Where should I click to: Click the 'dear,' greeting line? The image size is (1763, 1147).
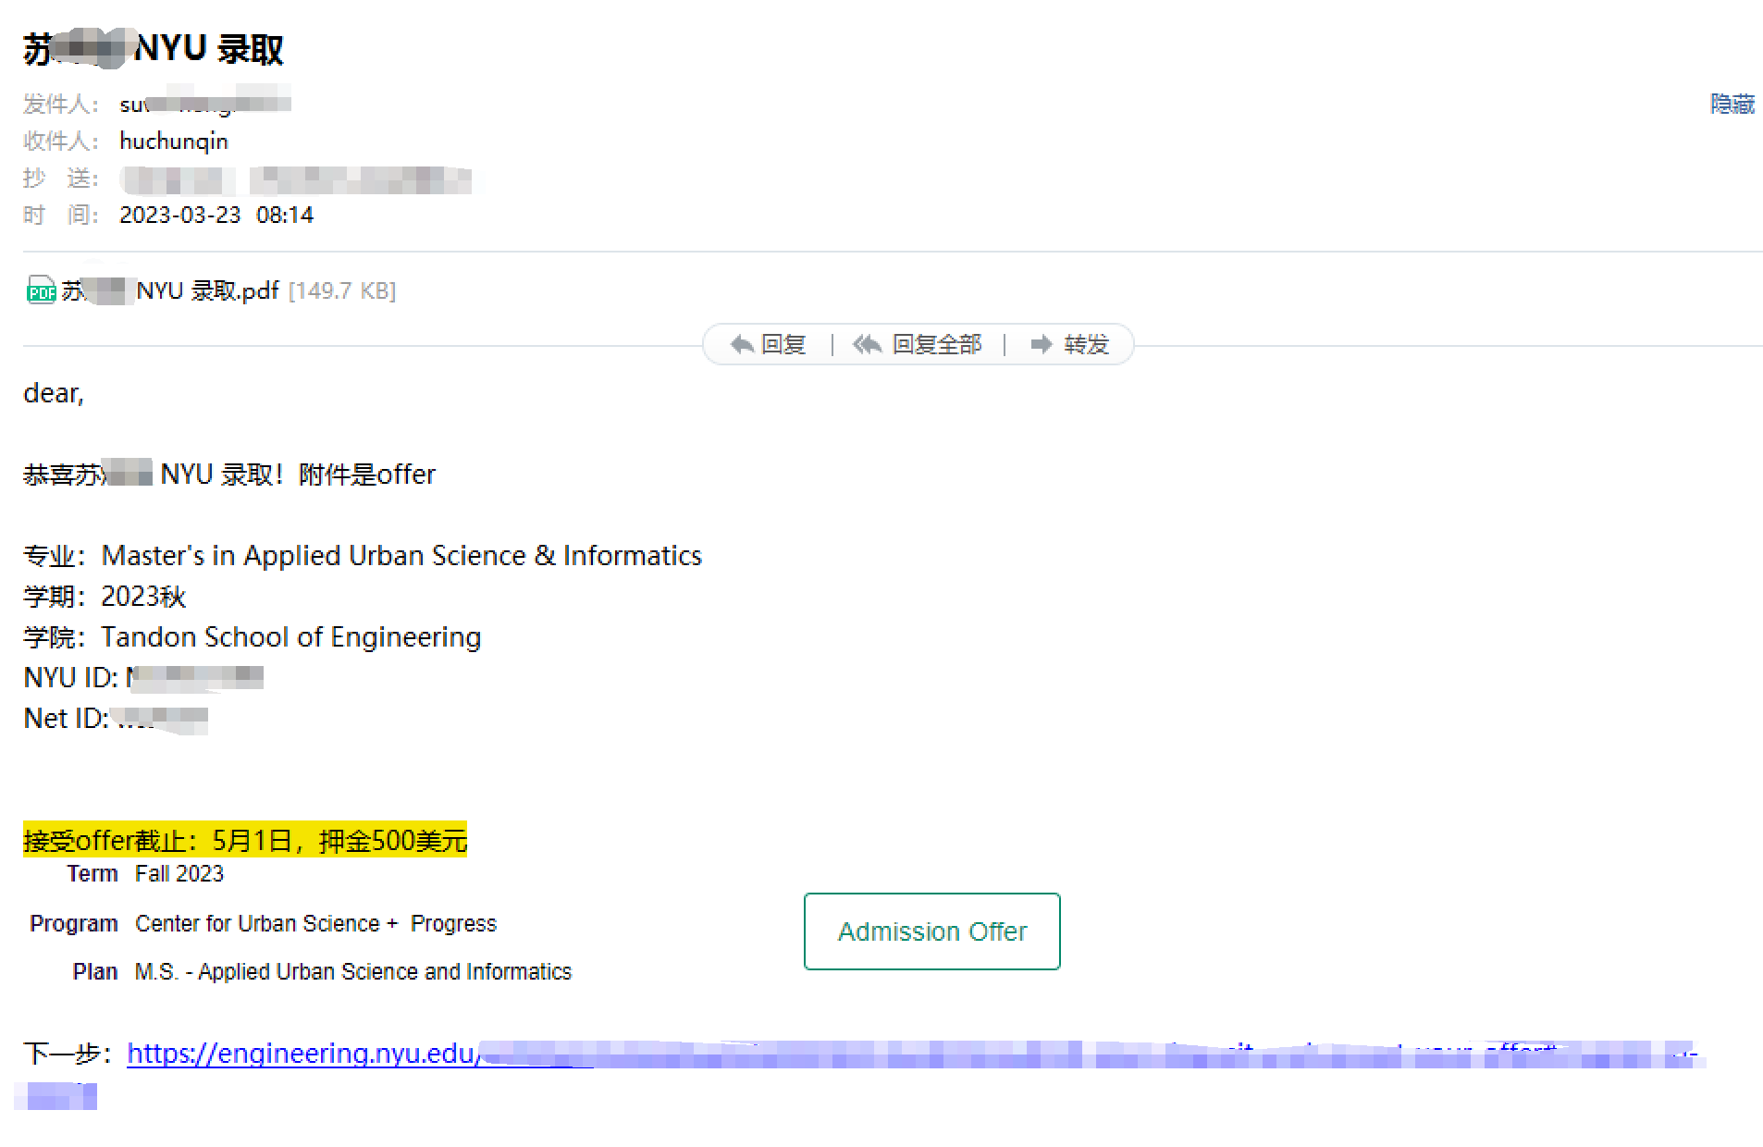tap(54, 393)
